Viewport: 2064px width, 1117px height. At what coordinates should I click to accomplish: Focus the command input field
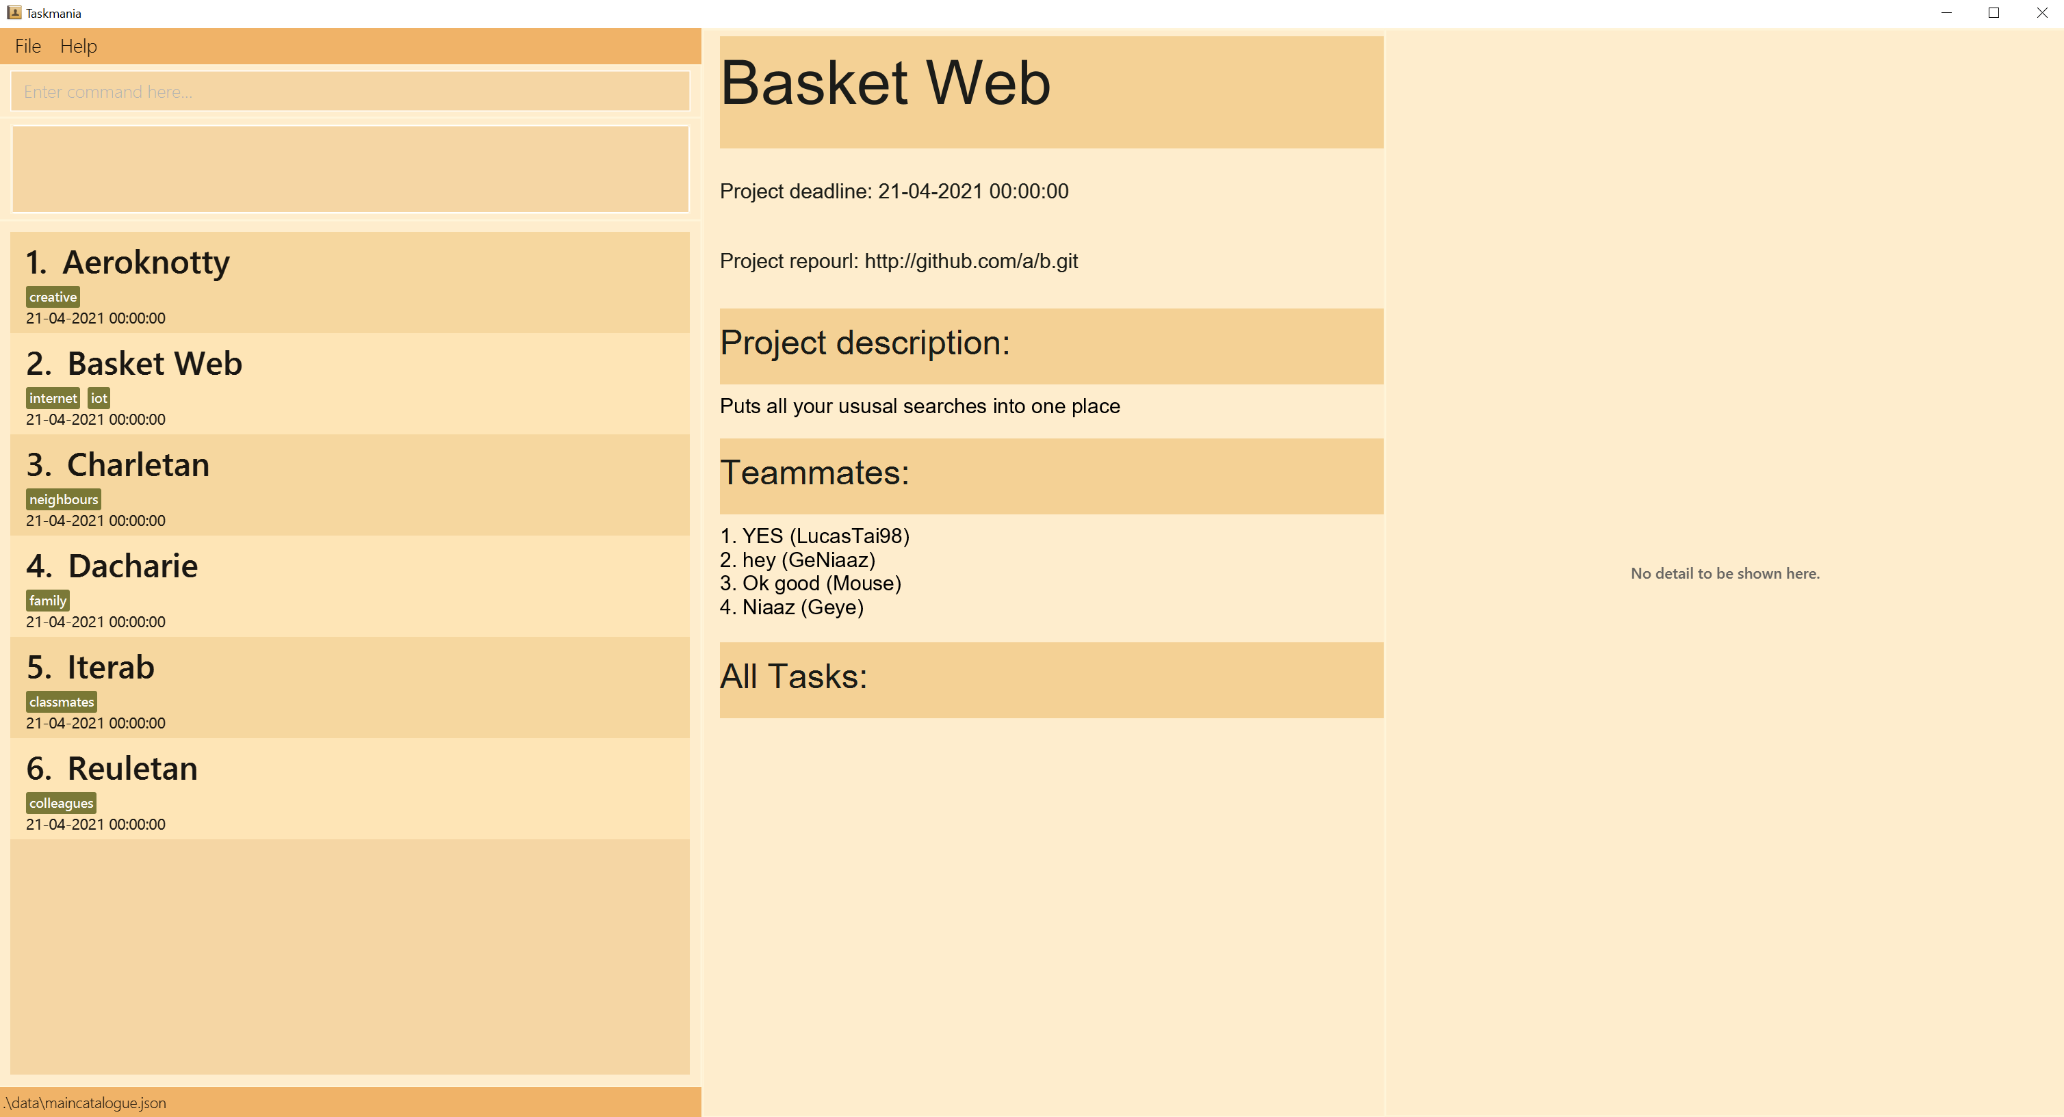coord(350,91)
